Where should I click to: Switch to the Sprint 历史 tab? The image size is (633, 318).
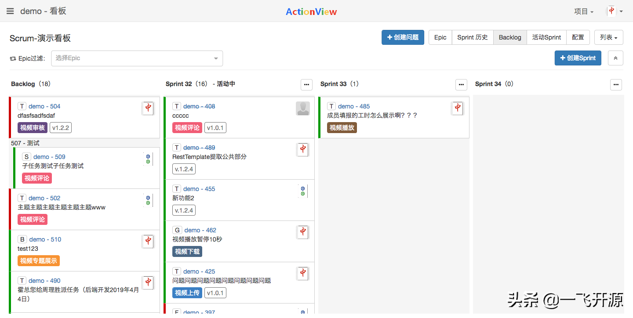473,37
